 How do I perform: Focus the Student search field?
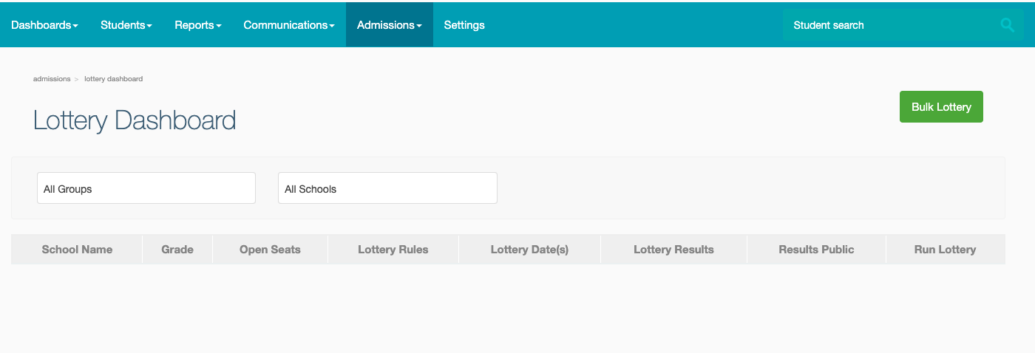[887, 25]
